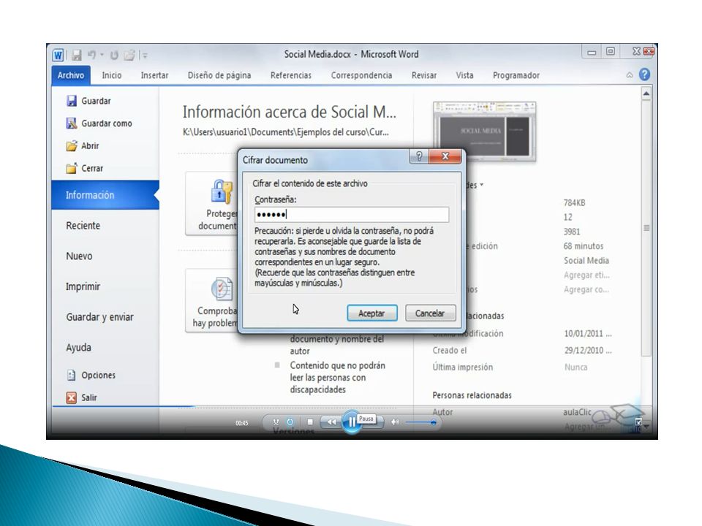Open the Revisar tab
This screenshot has height=526, width=702.
pos(424,75)
